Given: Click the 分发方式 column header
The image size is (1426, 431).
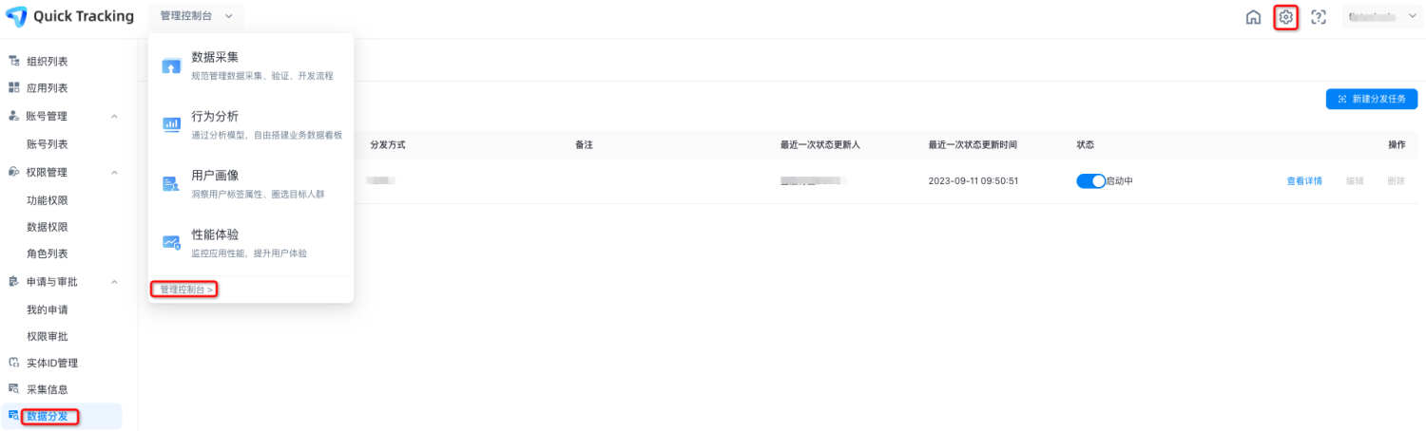Looking at the screenshot, I should coord(388,144).
